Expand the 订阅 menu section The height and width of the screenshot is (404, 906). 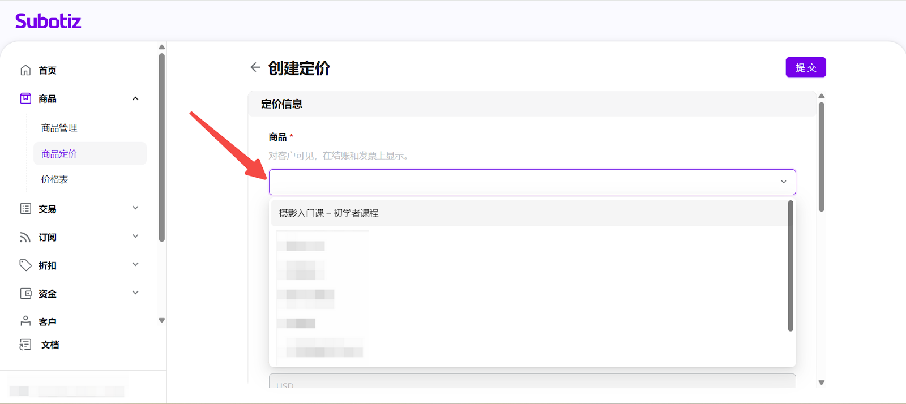[x=135, y=237]
